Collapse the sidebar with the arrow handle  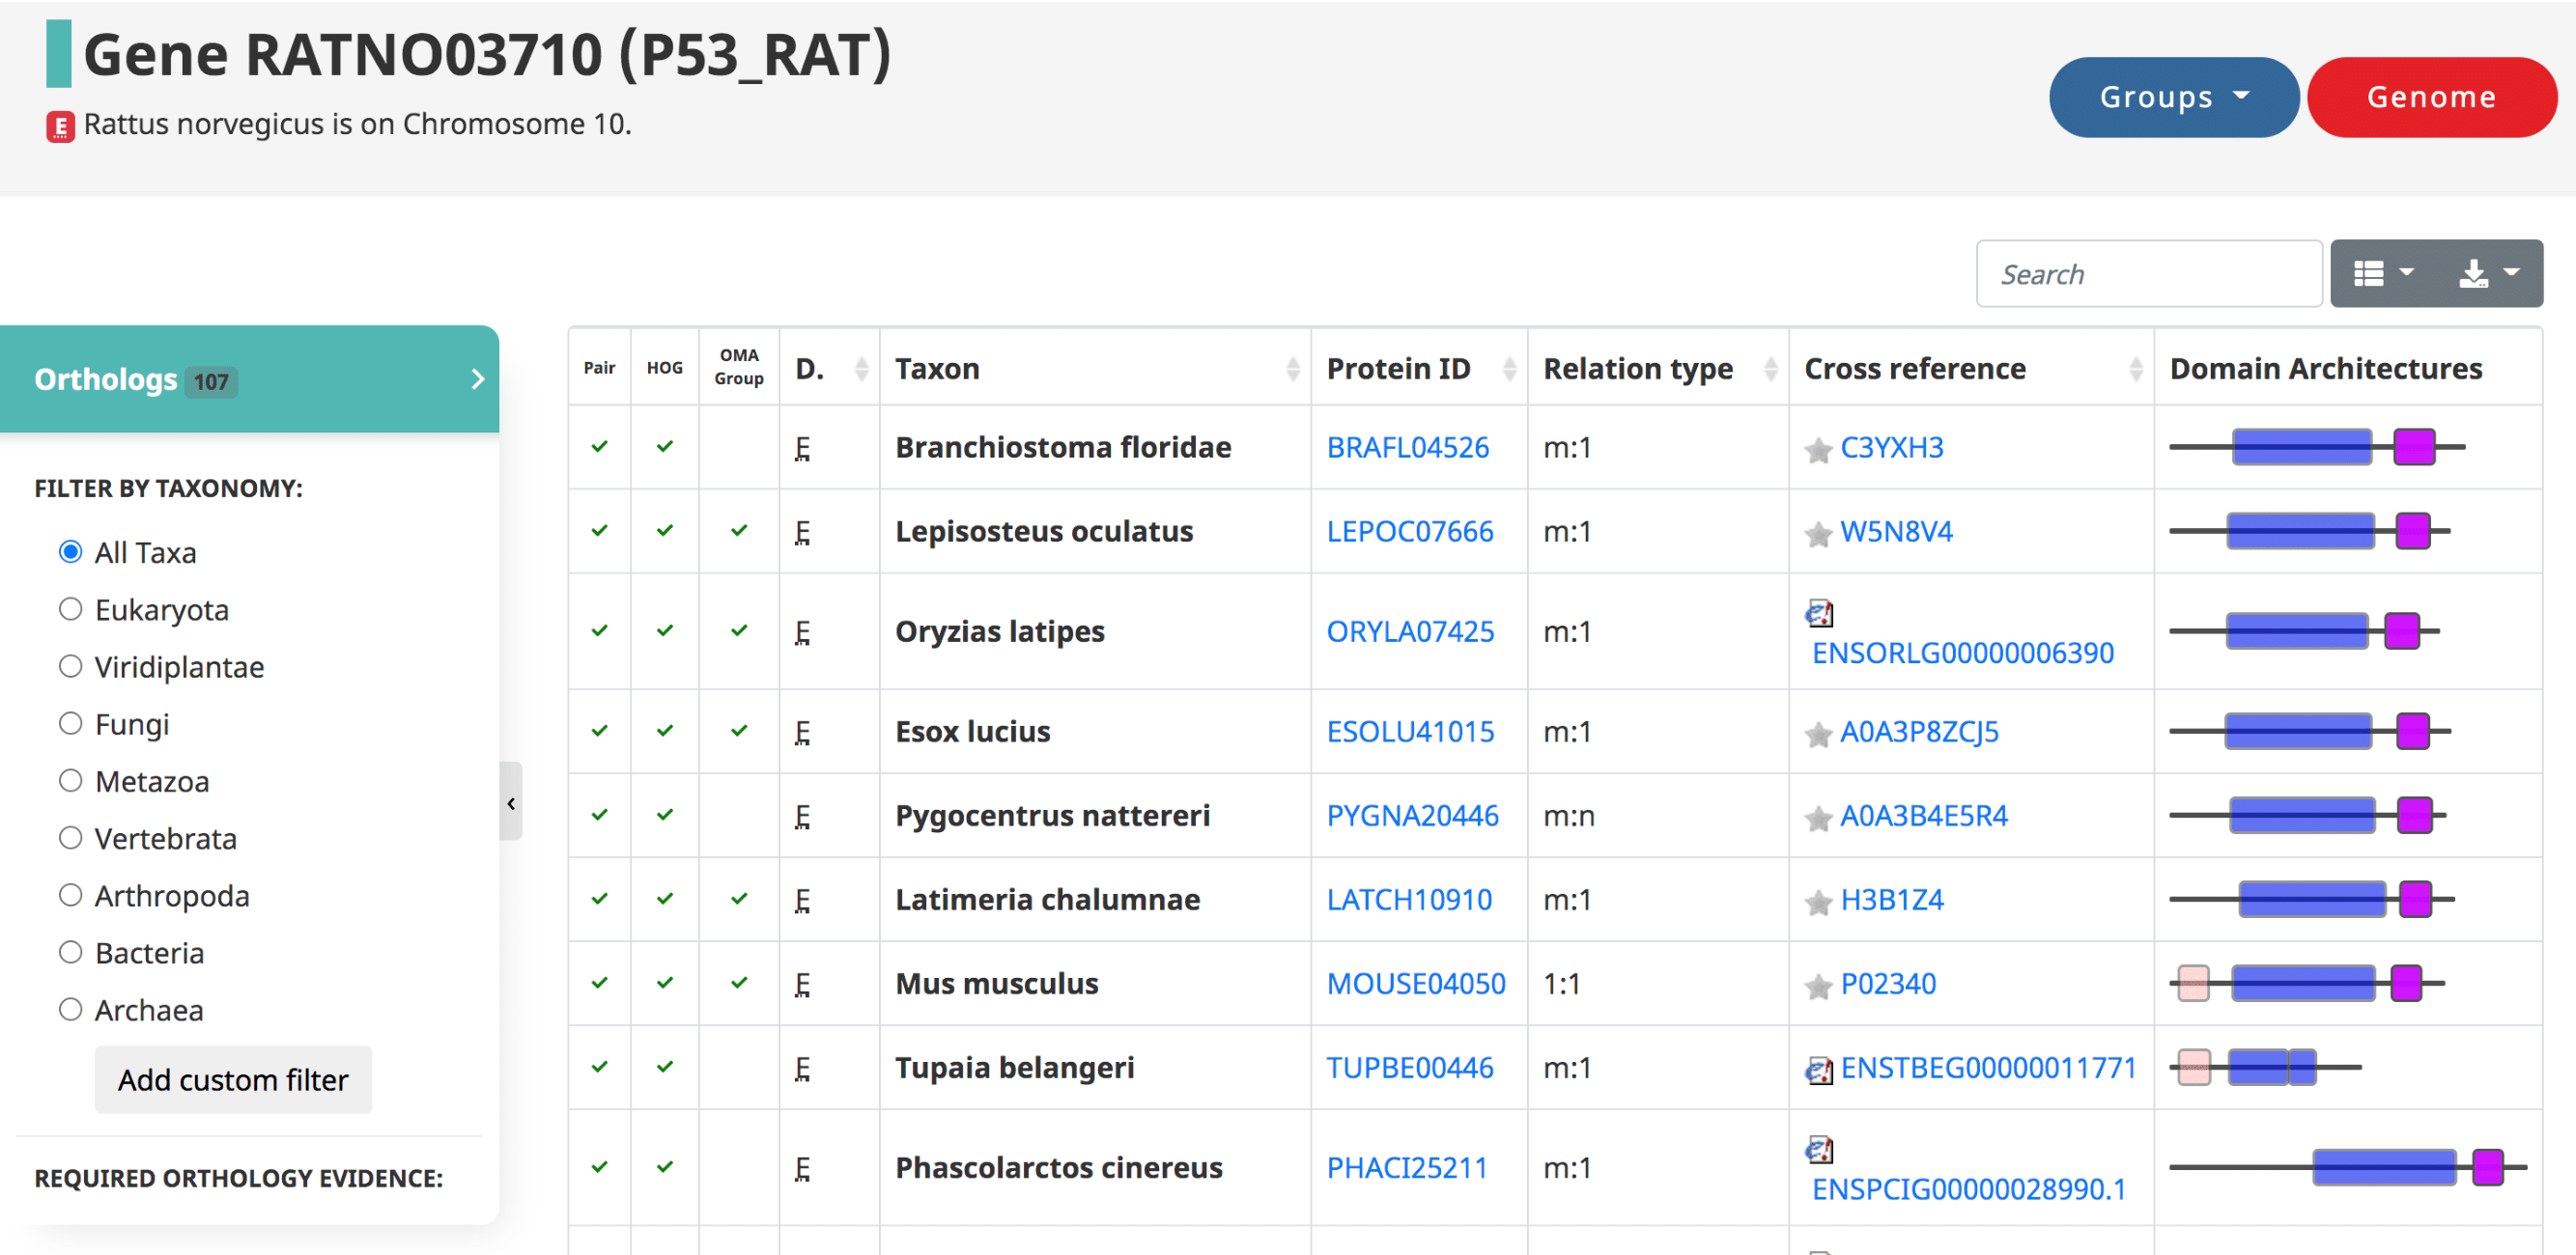(x=511, y=802)
